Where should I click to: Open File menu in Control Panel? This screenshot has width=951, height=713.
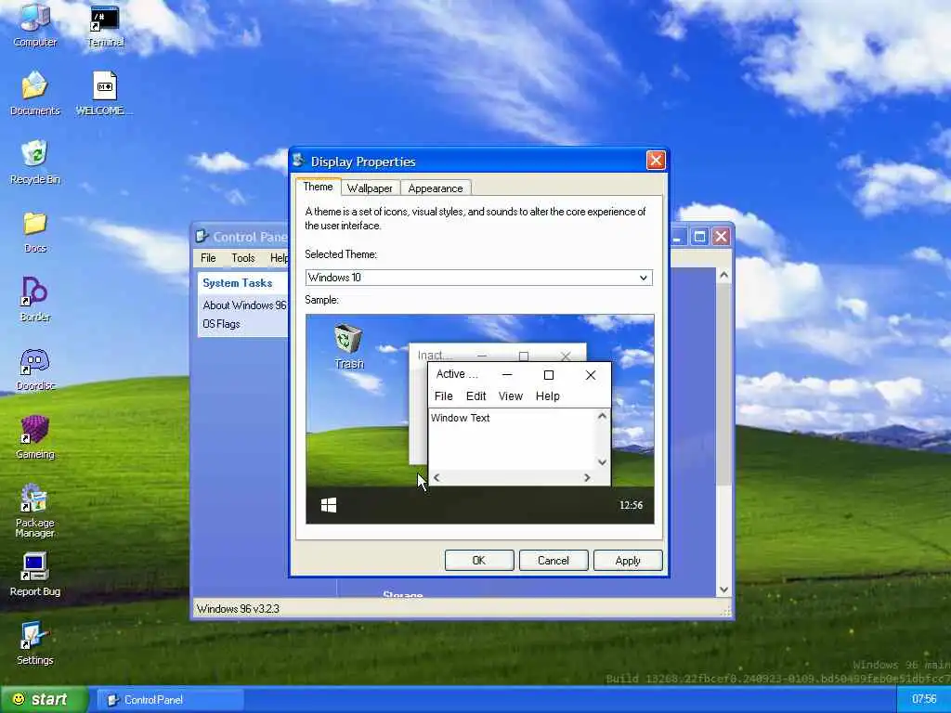[208, 258]
